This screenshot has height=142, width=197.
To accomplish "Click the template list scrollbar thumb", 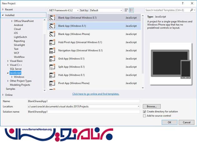I will (x=143, y=45).
